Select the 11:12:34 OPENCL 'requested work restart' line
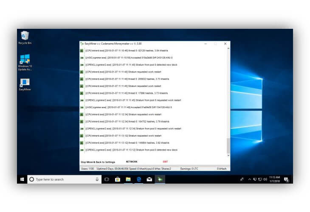The width and height of the screenshot is (310, 212). (x=133, y=129)
